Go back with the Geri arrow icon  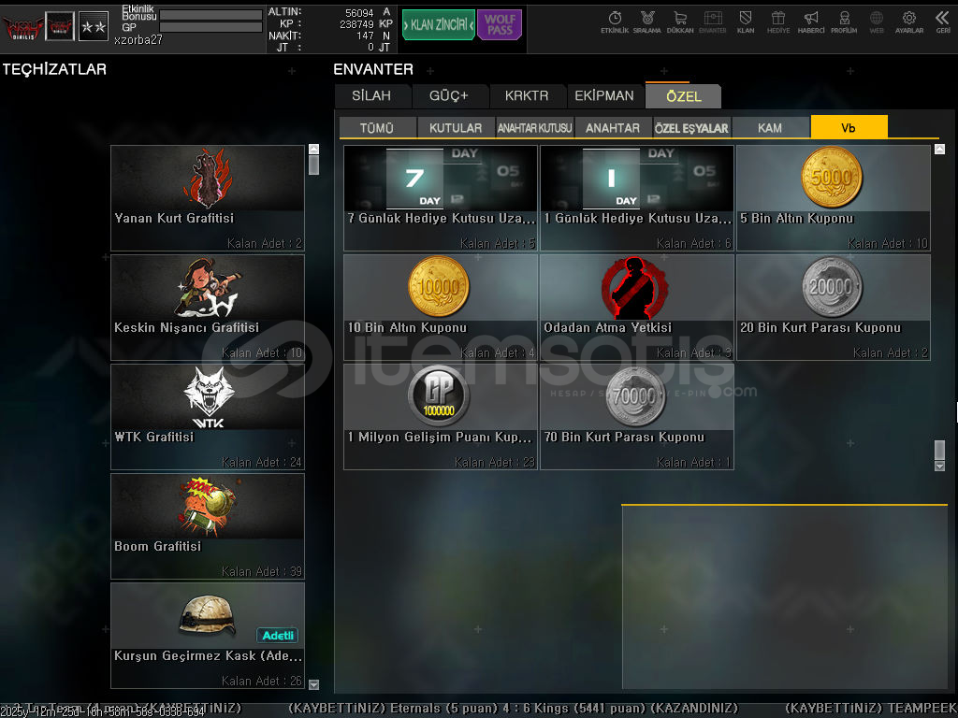943,22
